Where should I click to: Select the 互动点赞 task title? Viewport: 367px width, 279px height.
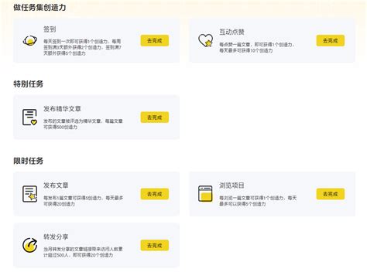pos(232,32)
